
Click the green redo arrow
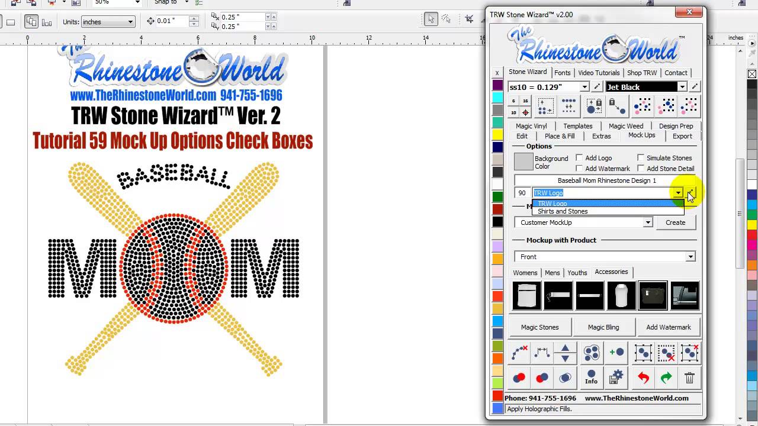666,377
